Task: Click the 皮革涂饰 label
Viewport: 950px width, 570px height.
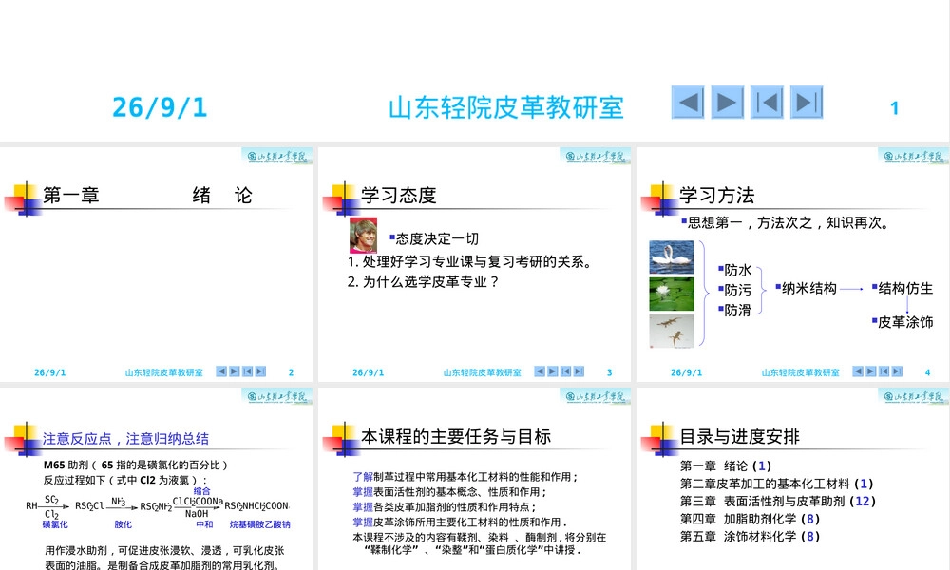Action: point(902,322)
